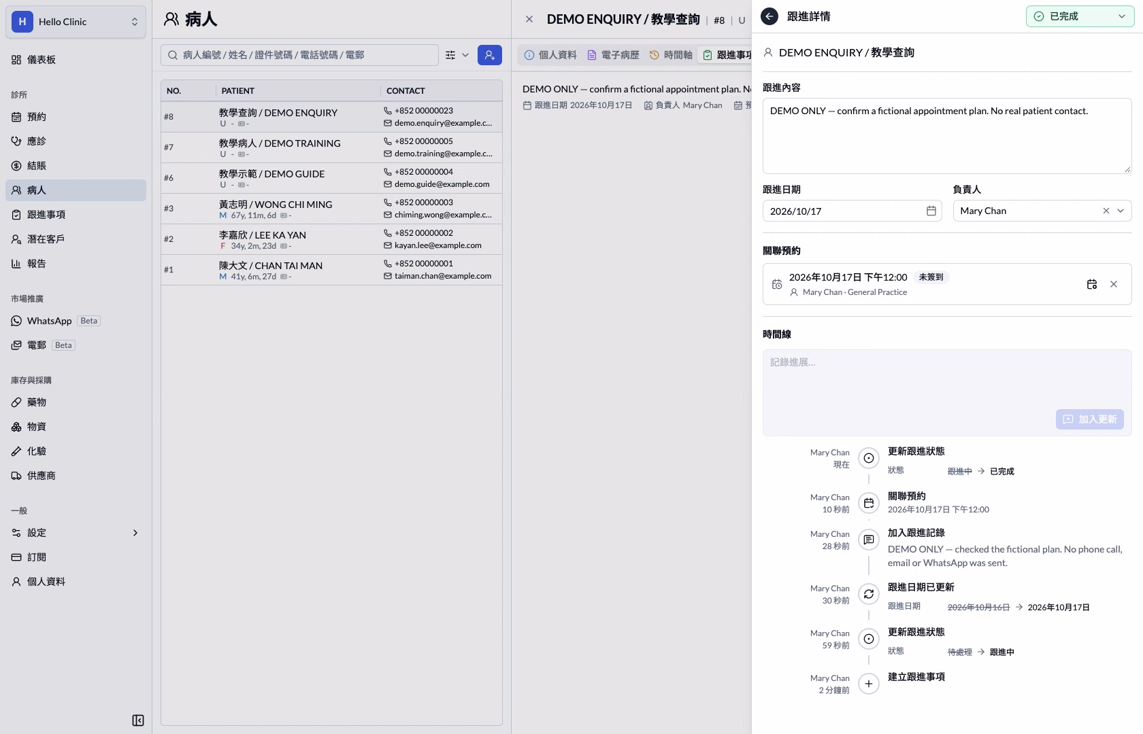
Task: Expand the 負責人 dropdown arrow
Action: click(1121, 211)
